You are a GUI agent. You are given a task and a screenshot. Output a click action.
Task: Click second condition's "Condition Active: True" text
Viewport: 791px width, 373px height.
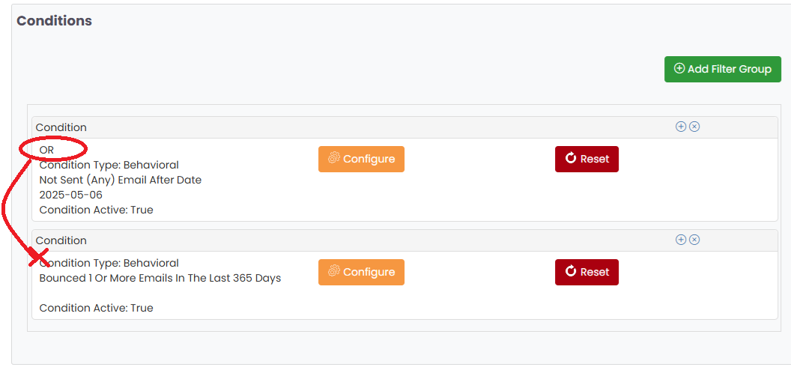pyautogui.click(x=97, y=308)
